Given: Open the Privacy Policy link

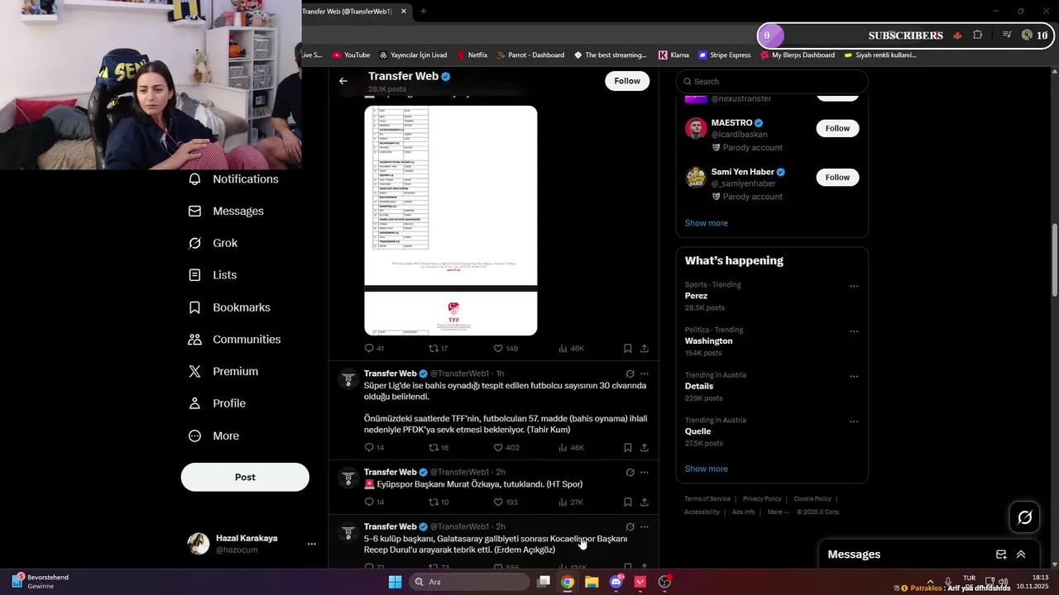Looking at the screenshot, I should pyautogui.click(x=762, y=499).
